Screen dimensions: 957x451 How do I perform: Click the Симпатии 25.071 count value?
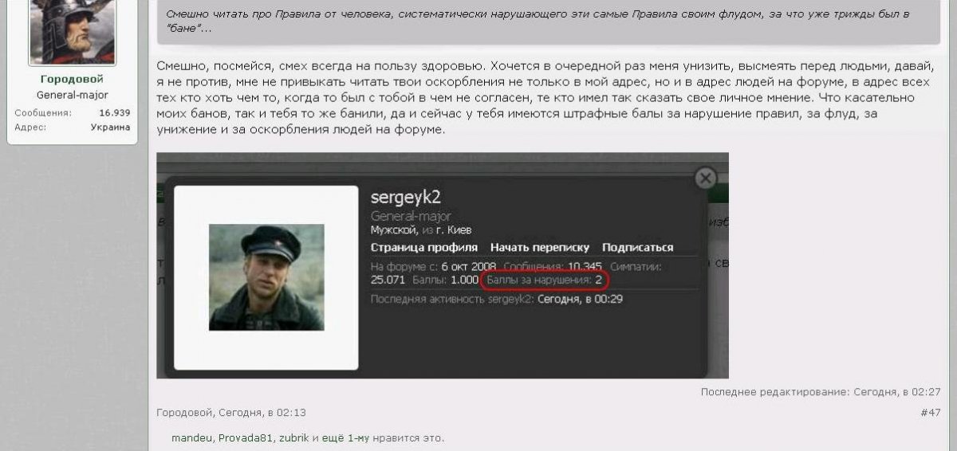(x=388, y=280)
